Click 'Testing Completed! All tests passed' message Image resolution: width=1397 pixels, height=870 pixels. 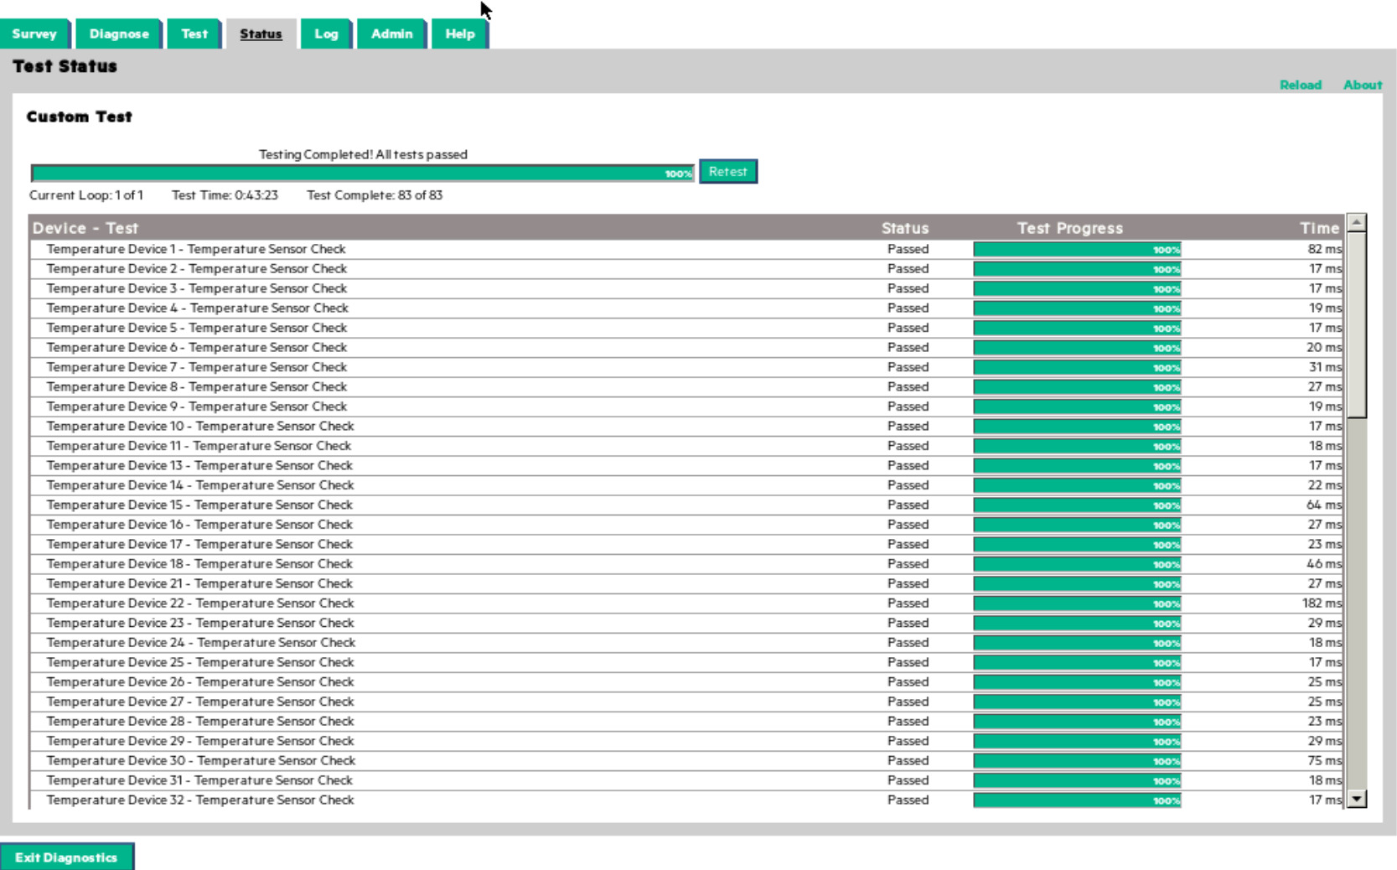coord(363,154)
